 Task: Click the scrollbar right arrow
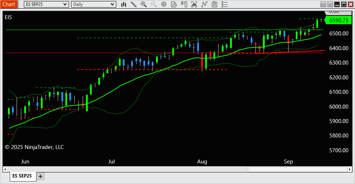350,169
